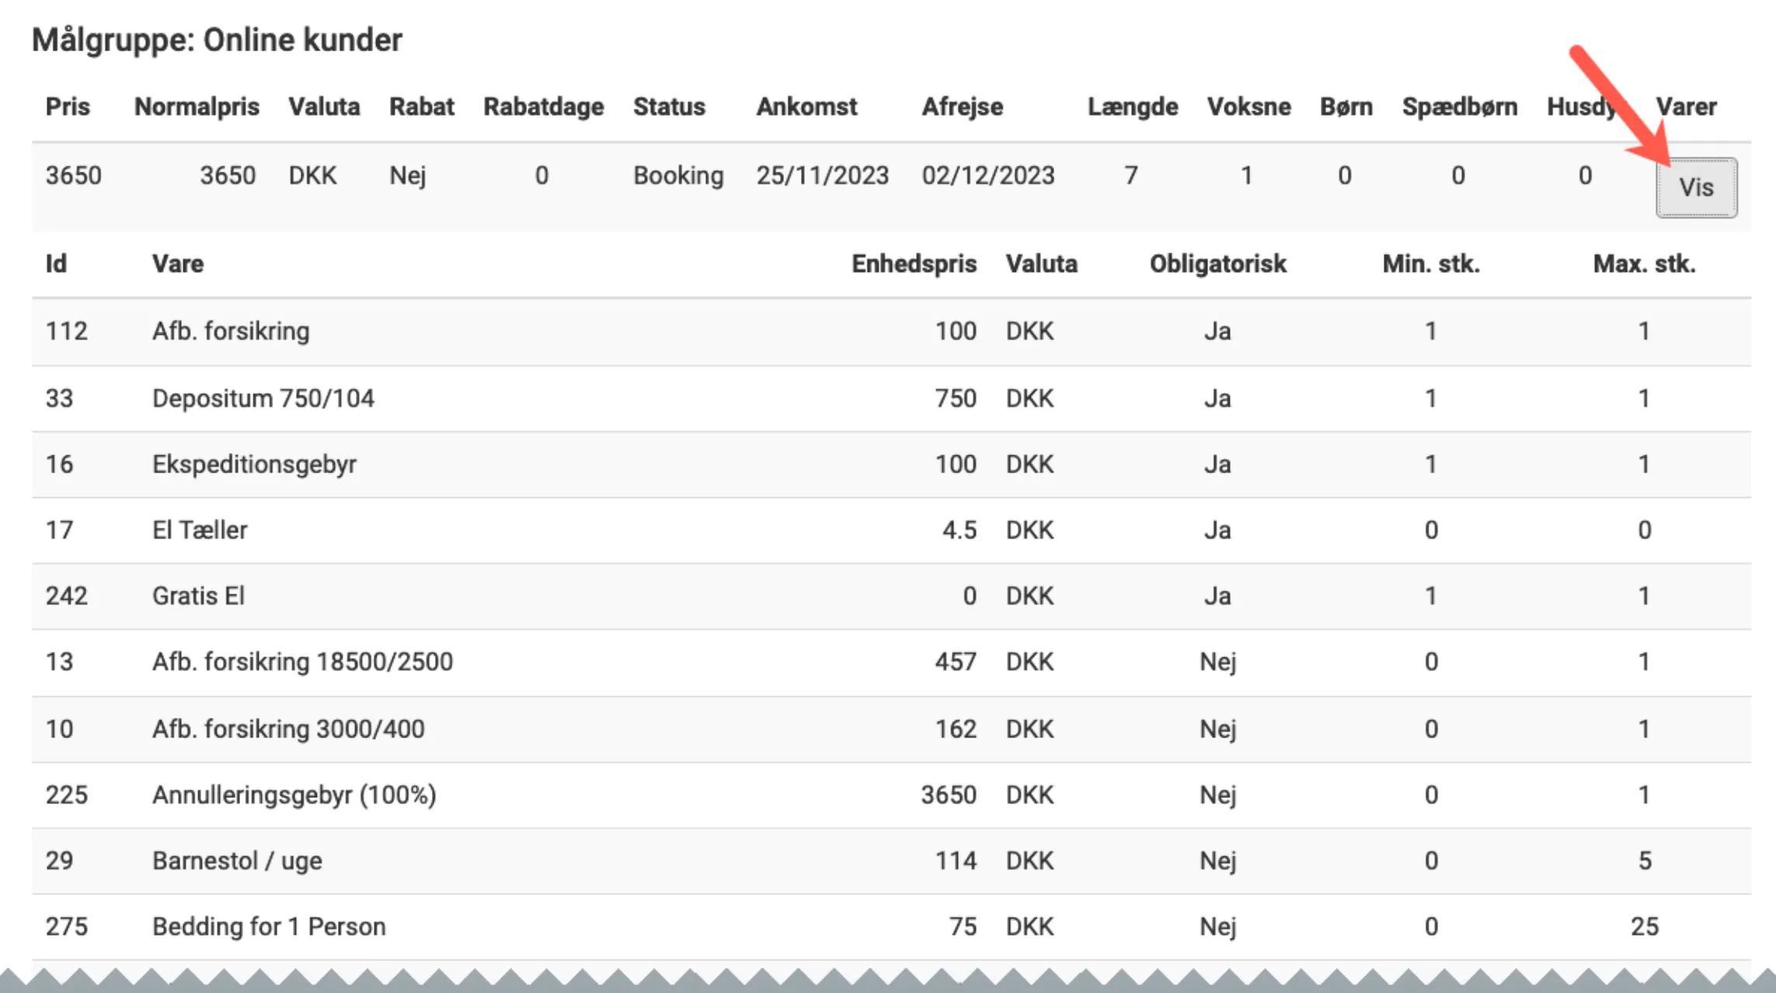
Task: Click the Ankomst date 25/11/2023
Action: 822,176
